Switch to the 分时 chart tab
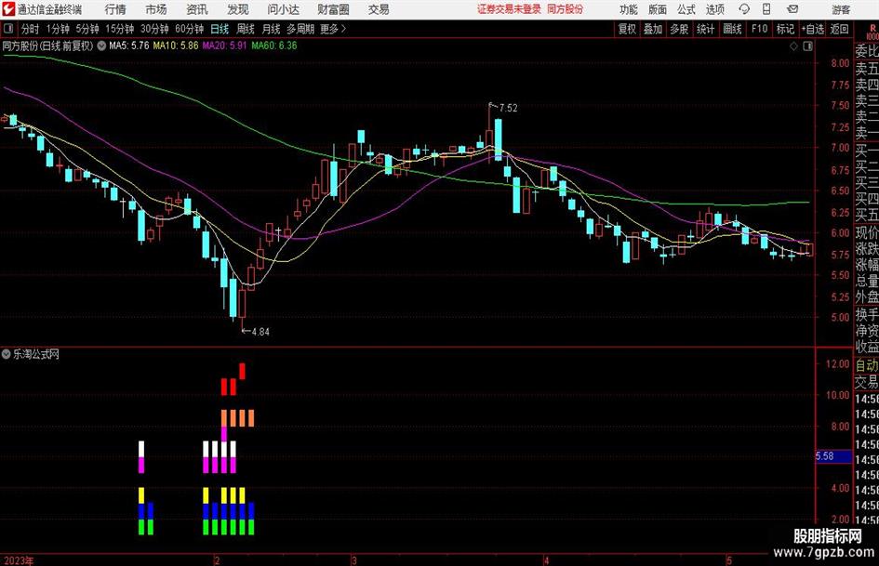This screenshot has width=879, height=566. pos(31,29)
